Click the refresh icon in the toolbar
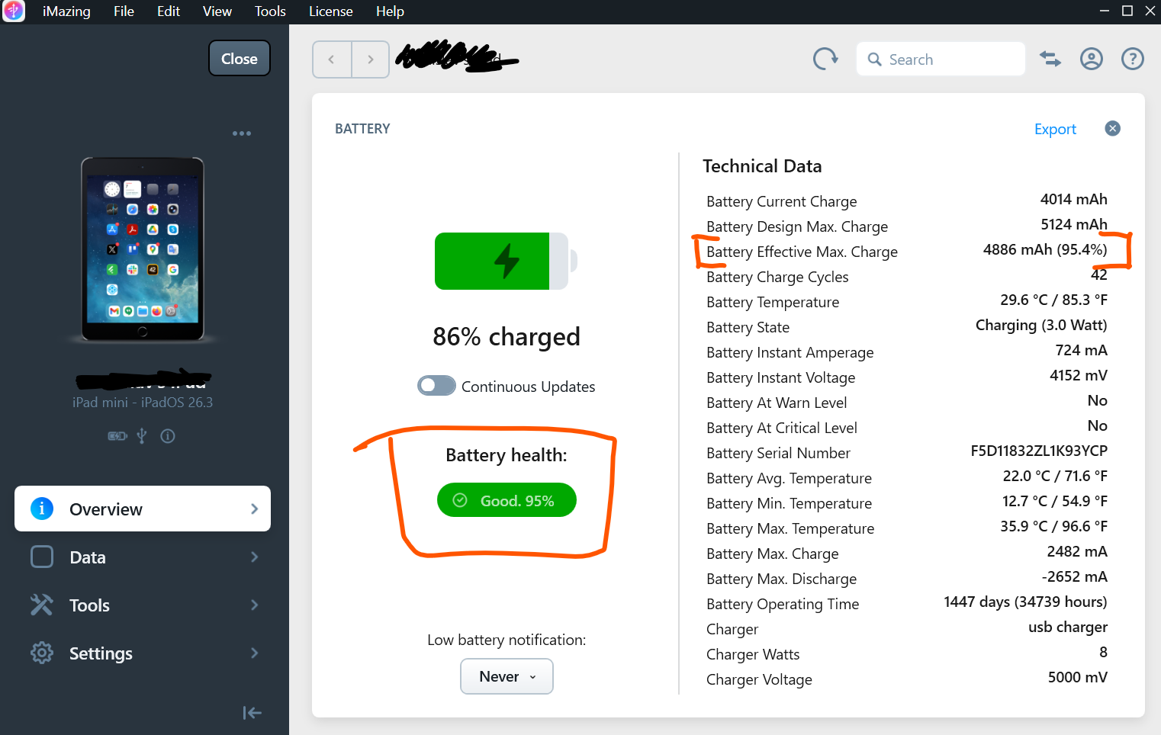Screen dimensions: 1161x735 [825, 59]
